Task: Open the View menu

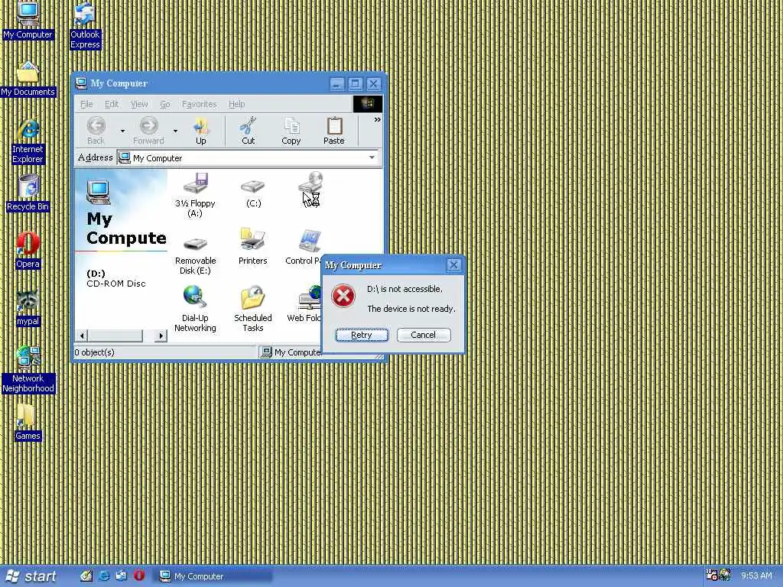Action: 139,104
